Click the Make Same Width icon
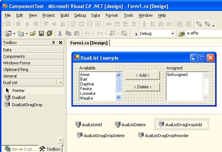The image size is (222, 152). 73,24
